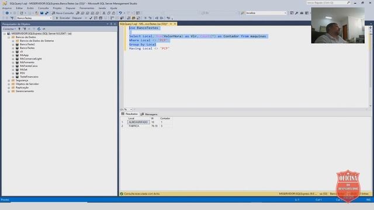Click the Copy icon in the toolbar
The height and width of the screenshot is (210, 374).
(x=109, y=13)
